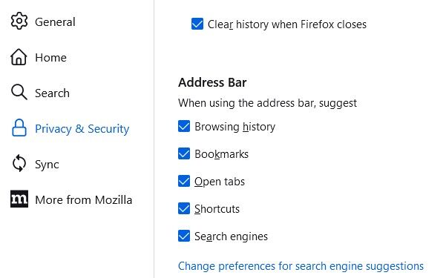Viewport: 446px width, 278px height.
Task: Select the Sync settings category
Action: click(47, 164)
